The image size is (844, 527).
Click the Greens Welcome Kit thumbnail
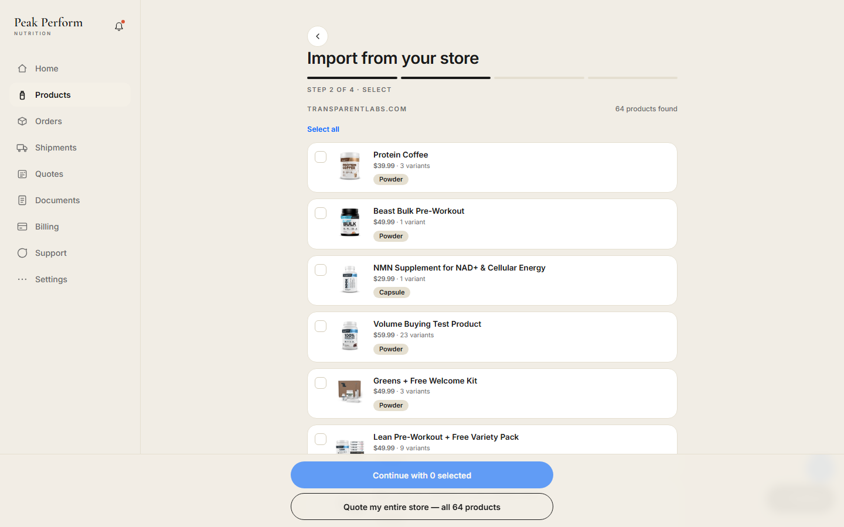350,392
